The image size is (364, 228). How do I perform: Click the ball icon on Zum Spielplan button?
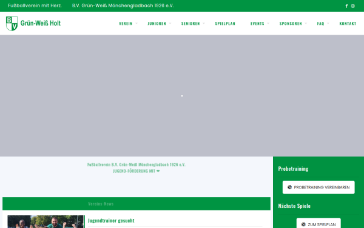(x=303, y=224)
